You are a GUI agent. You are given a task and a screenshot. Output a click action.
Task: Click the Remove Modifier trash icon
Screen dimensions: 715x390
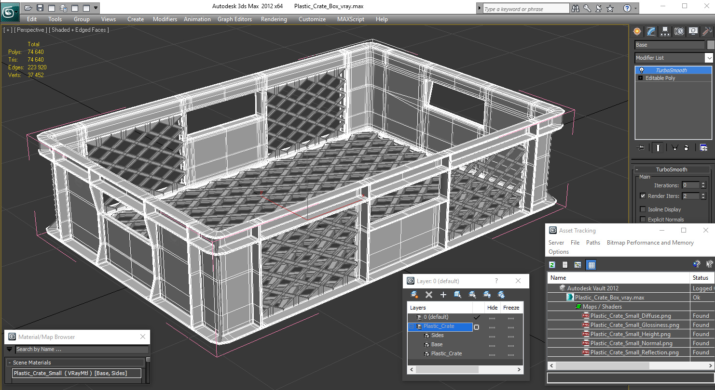tap(687, 147)
